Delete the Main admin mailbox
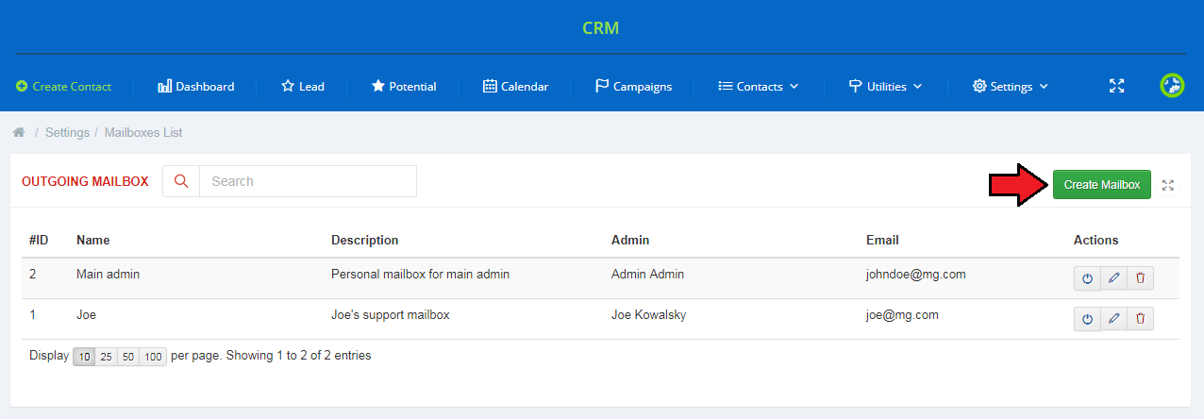This screenshot has width=1204, height=419. click(1140, 278)
